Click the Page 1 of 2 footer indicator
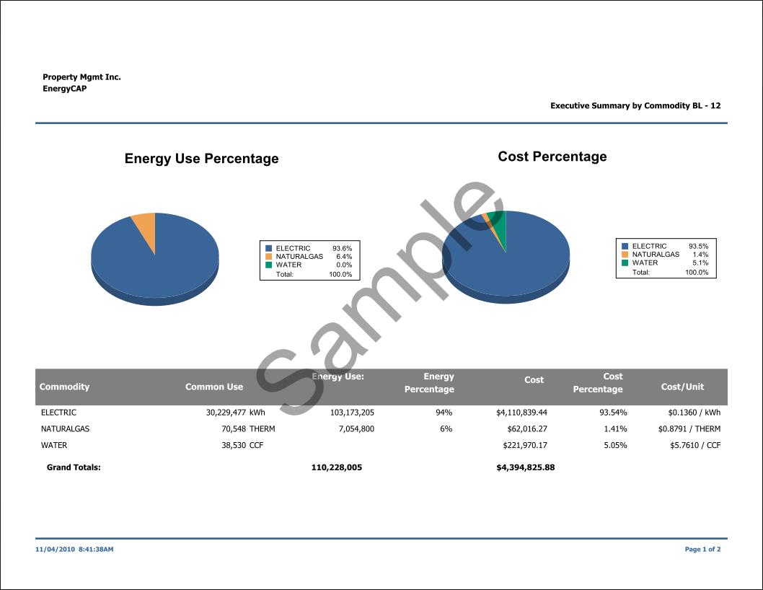Image resolution: width=763 pixels, height=590 pixels. pyautogui.click(x=702, y=550)
